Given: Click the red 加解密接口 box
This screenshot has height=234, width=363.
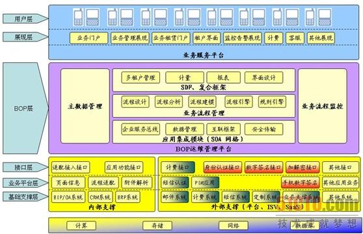Looking at the screenshot, I should click(302, 167).
